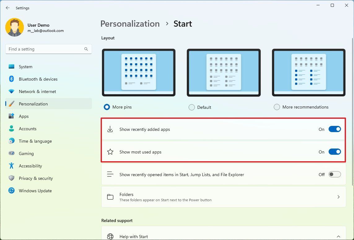Open Windows Update via its sidebar icon
Viewport: 354px width, 240px height.
pos(11,191)
